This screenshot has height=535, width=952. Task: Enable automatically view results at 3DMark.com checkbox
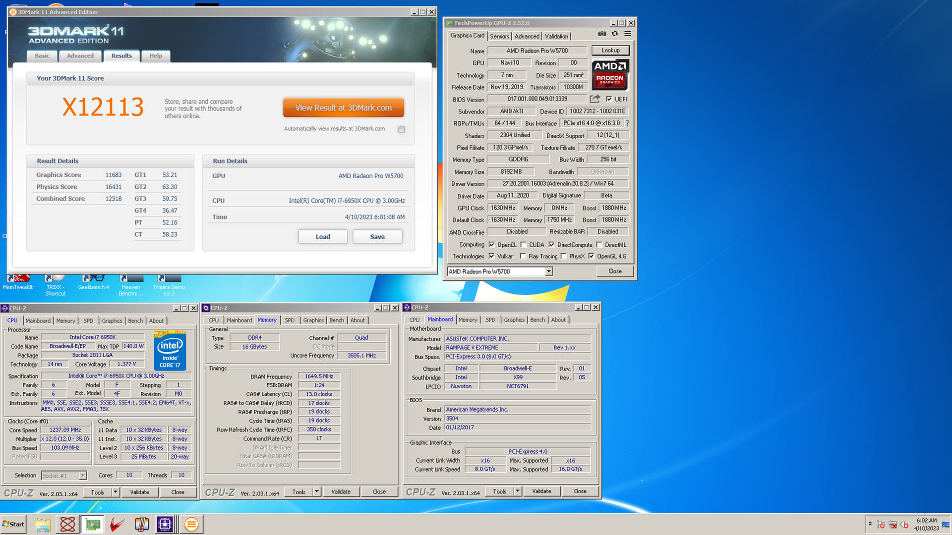point(402,130)
